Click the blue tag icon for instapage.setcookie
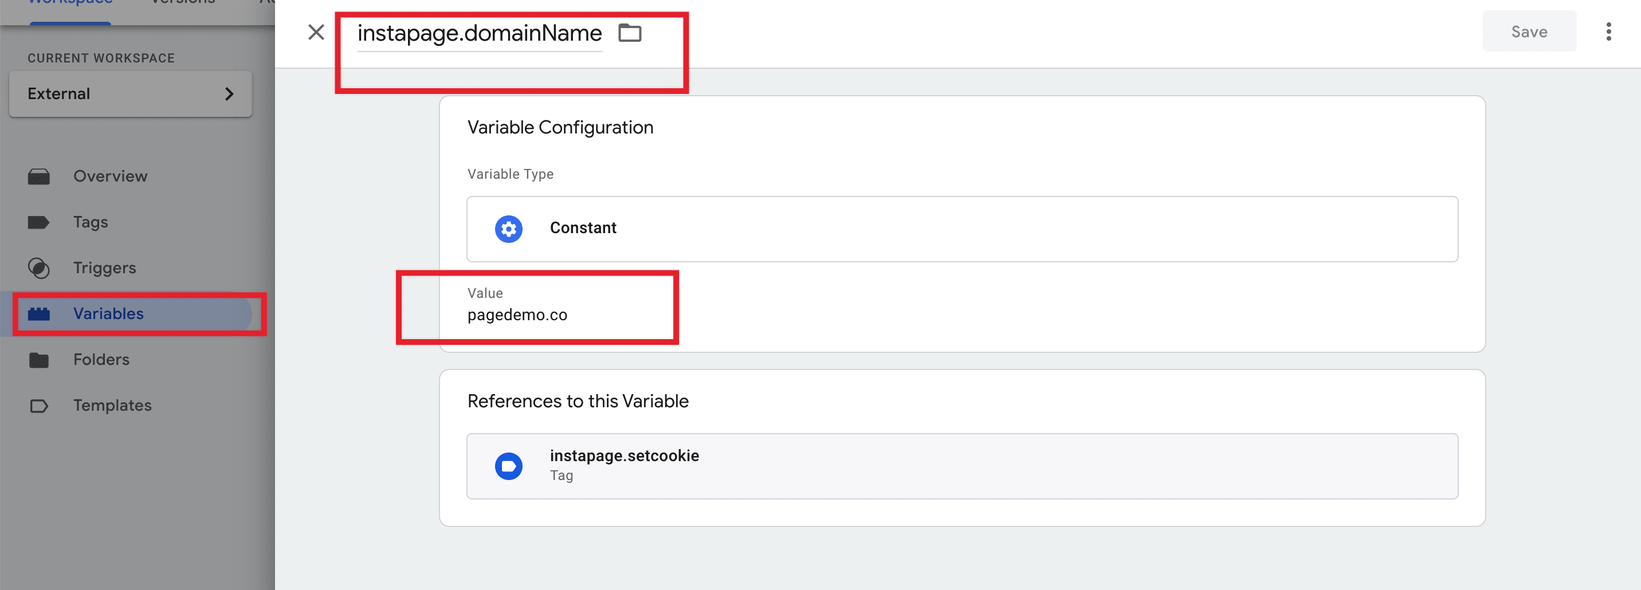Screen dimensions: 1641x590 pyautogui.click(x=508, y=466)
